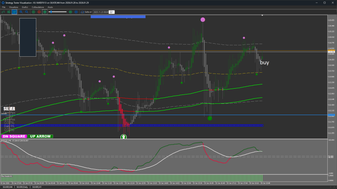Open the calendar dropdown for jump date

(112, 12)
